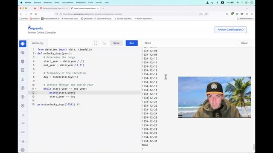Image resolution: width=273 pixels, height=153 pixels.
Task: Select the Python compiler sidebar icon
Action: 23,44
